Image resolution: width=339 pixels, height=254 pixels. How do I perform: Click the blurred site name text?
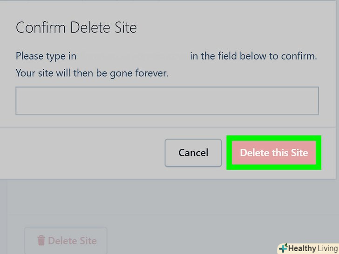[133, 56]
